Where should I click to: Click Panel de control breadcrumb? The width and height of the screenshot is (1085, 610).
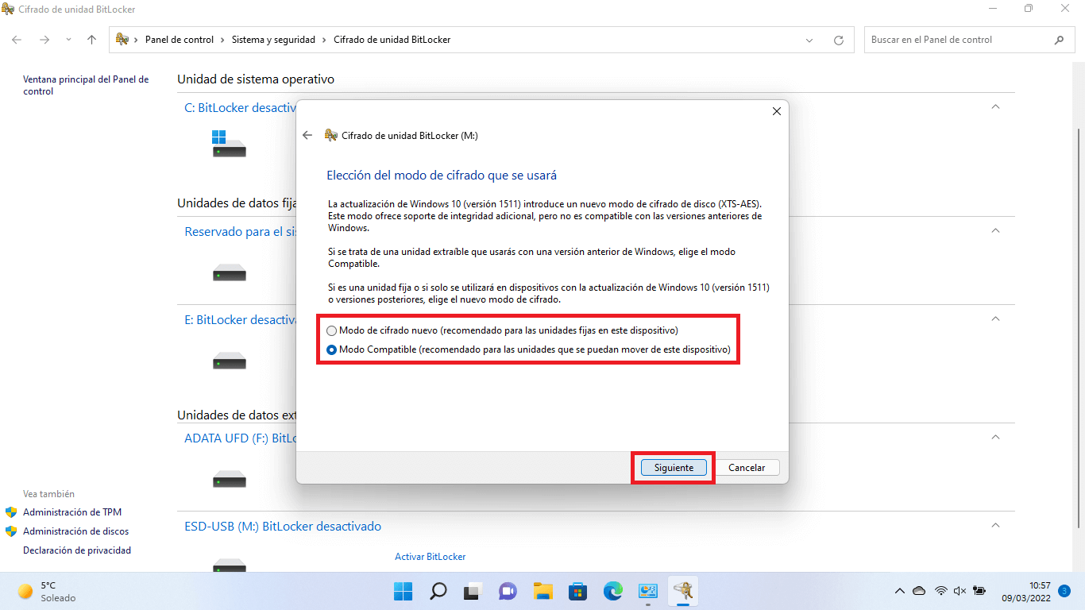tap(180, 40)
